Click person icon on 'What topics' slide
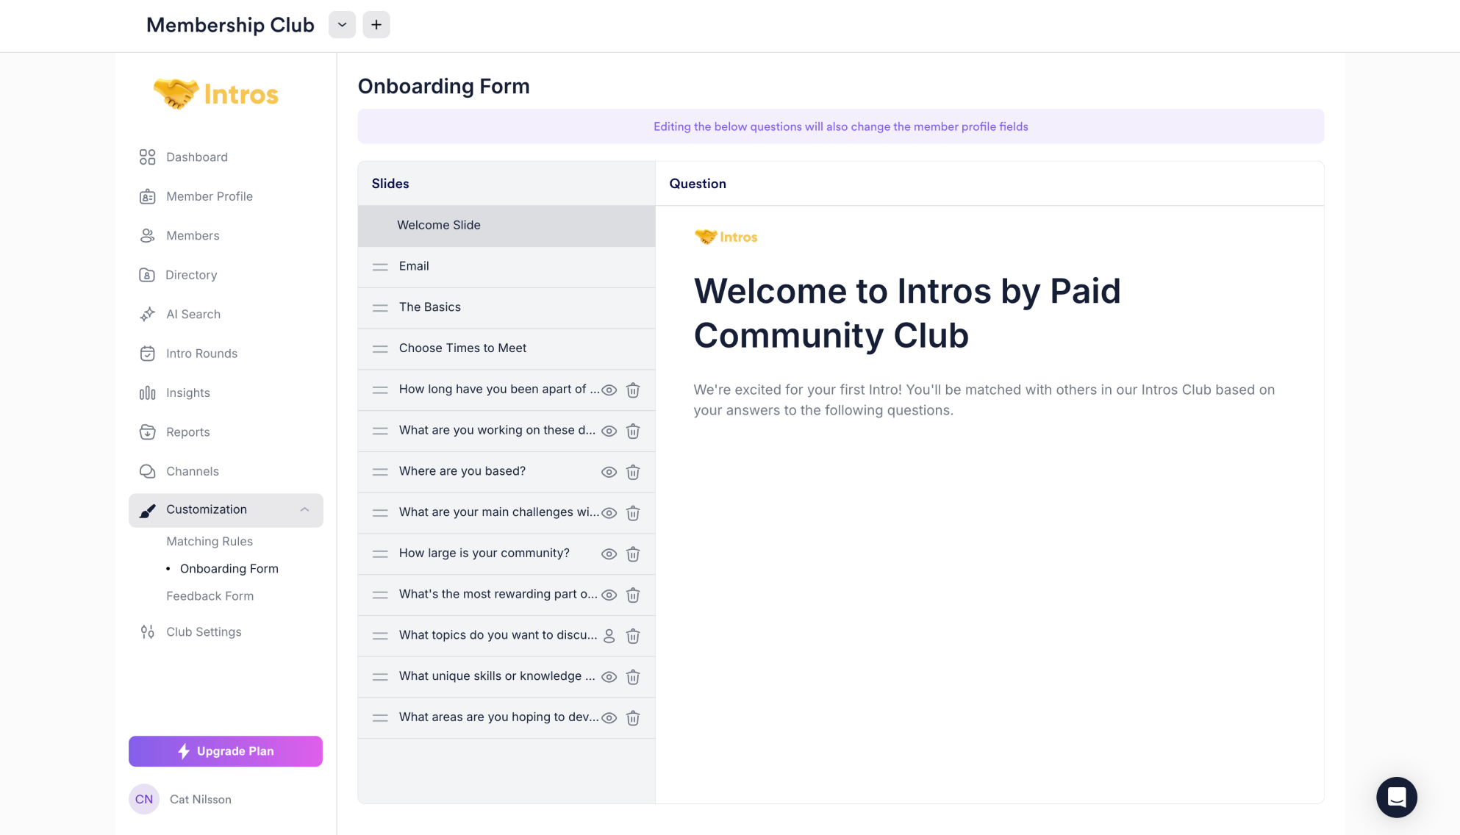Image resolution: width=1460 pixels, height=835 pixels. click(609, 637)
